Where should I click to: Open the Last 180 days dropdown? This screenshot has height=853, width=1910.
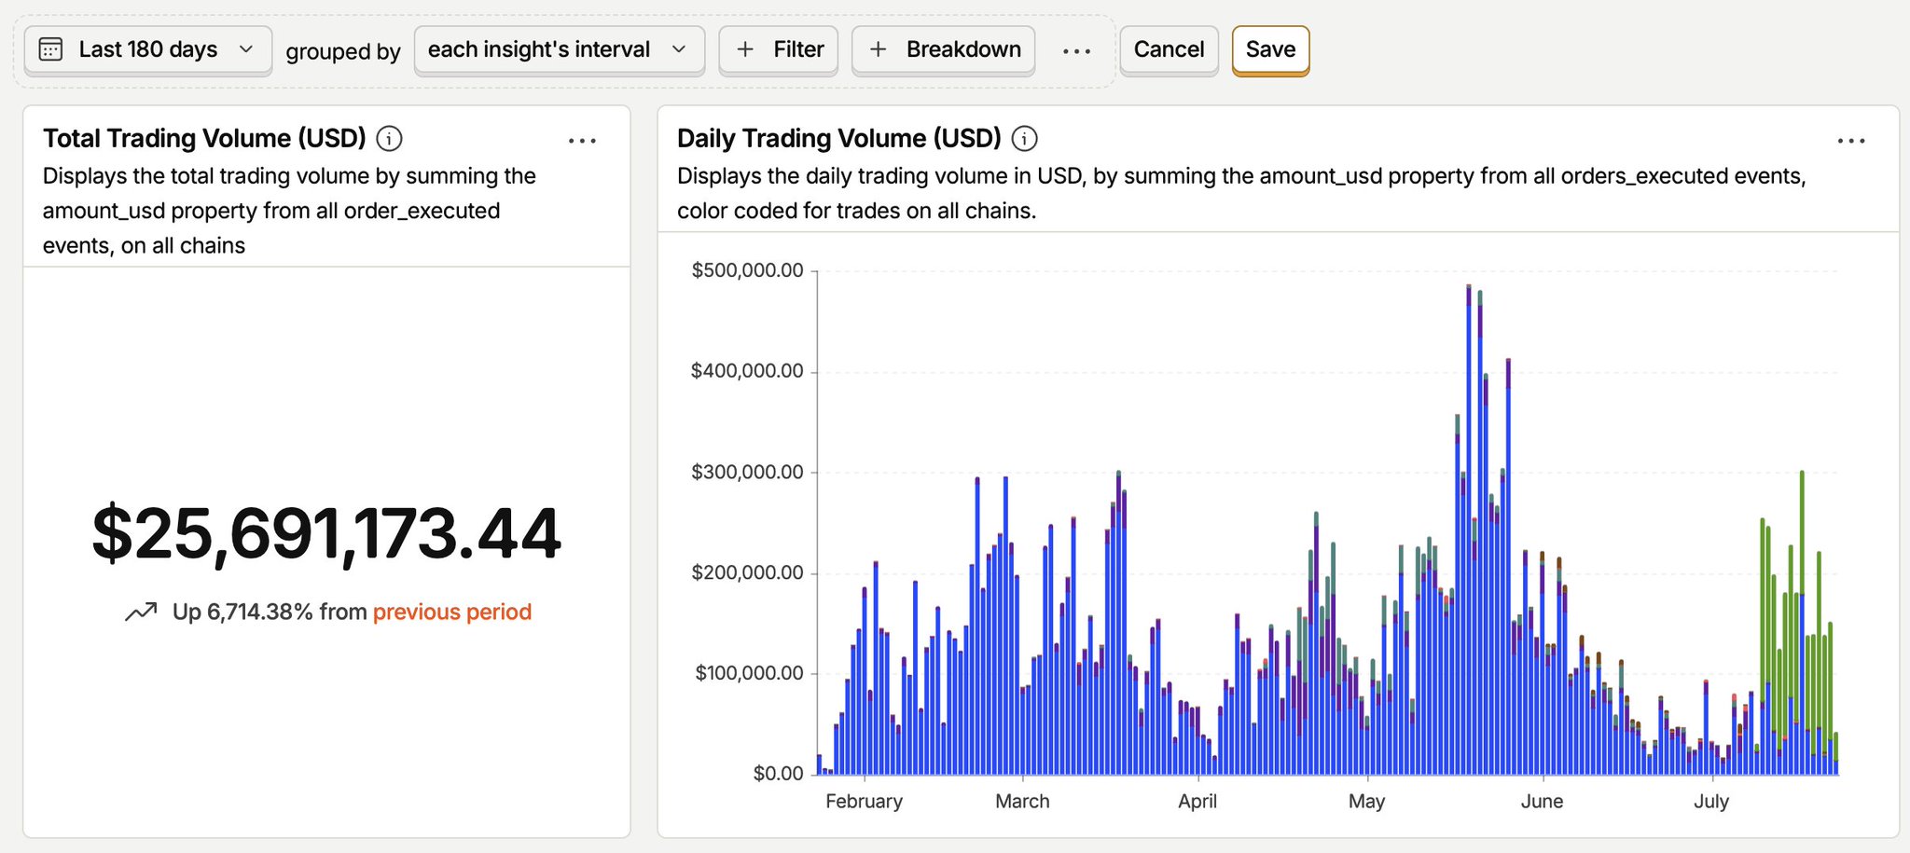148,49
